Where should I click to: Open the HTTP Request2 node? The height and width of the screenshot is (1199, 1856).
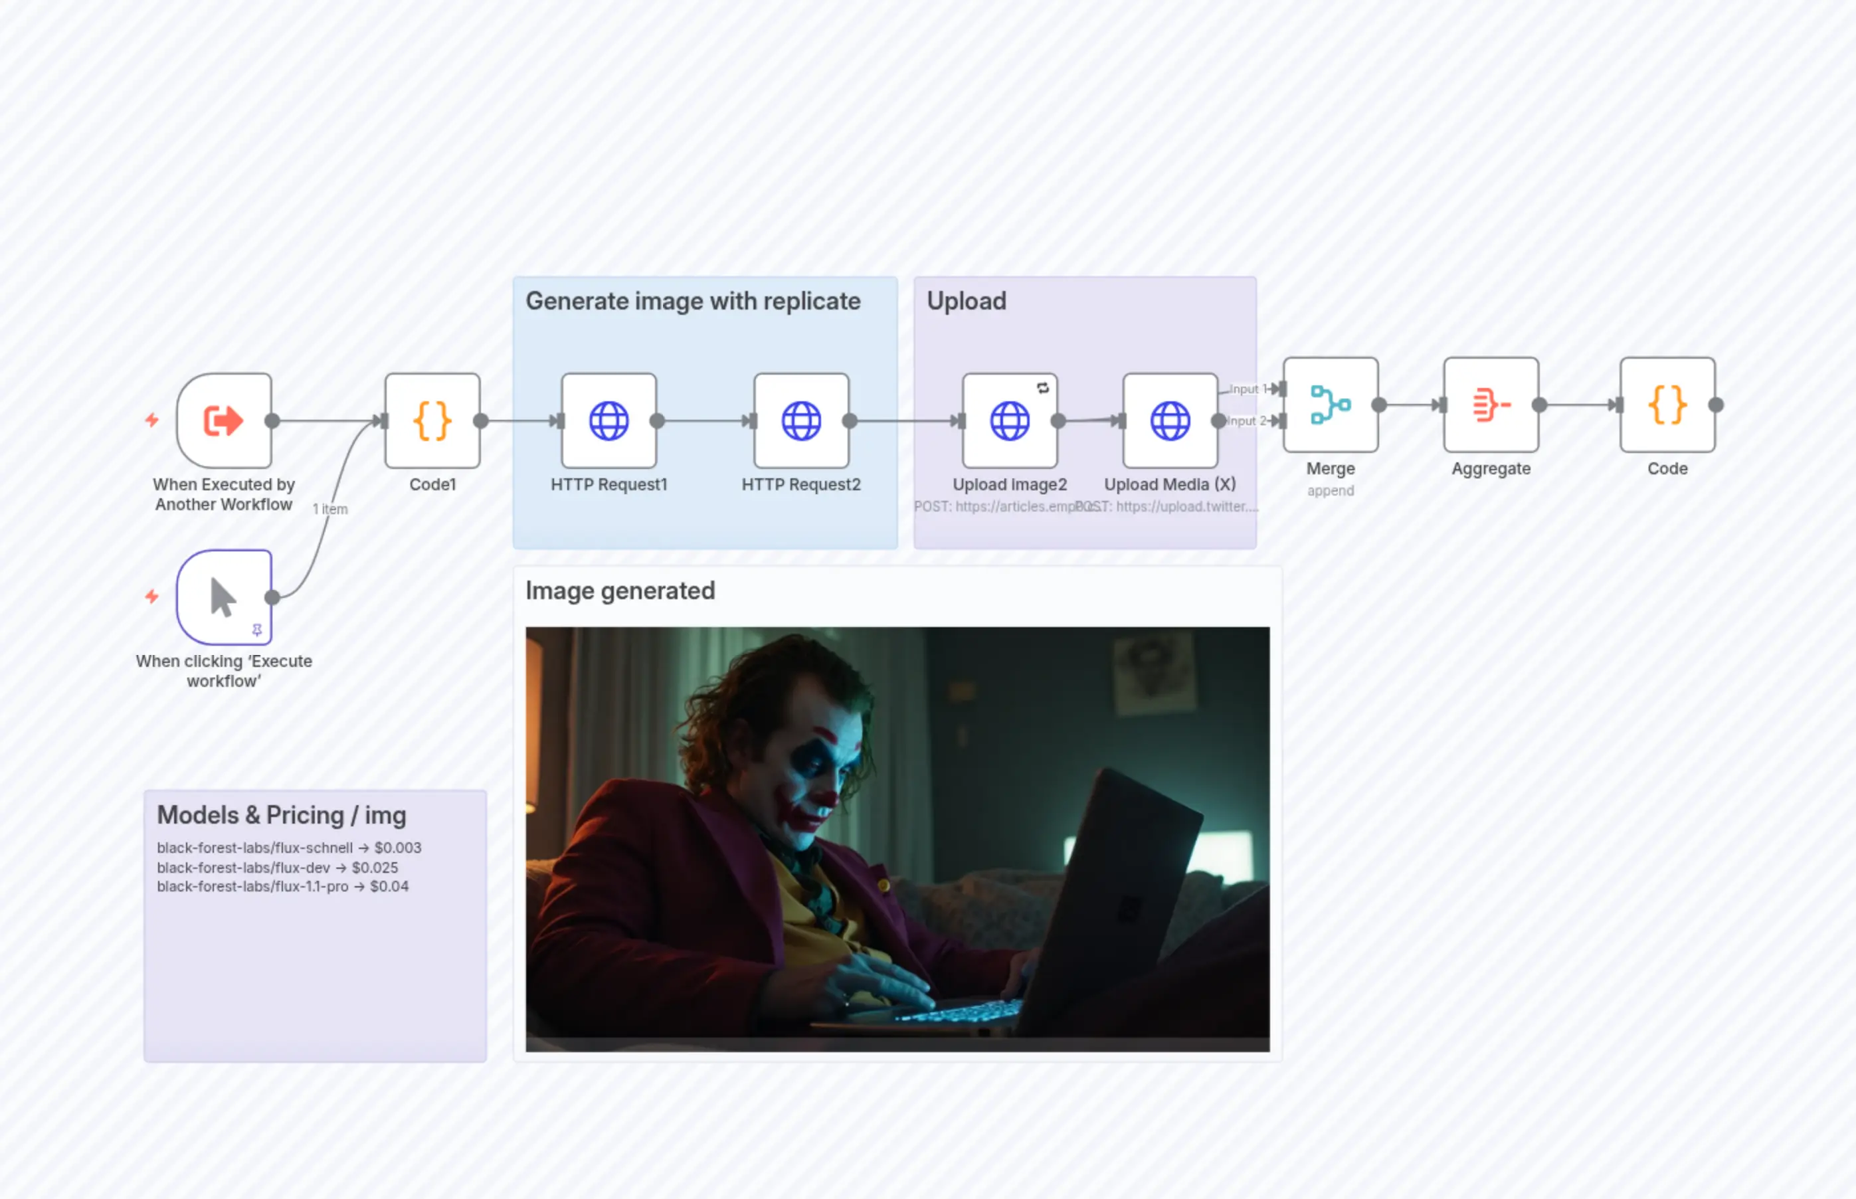click(x=801, y=420)
